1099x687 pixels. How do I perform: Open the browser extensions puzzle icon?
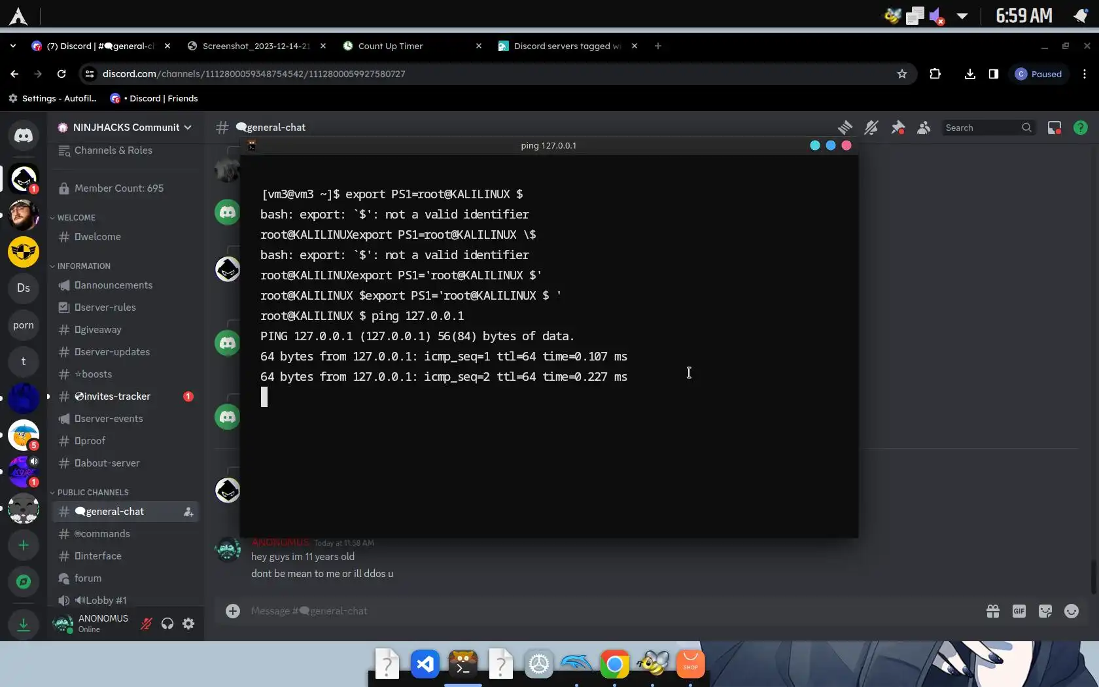(x=935, y=74)
